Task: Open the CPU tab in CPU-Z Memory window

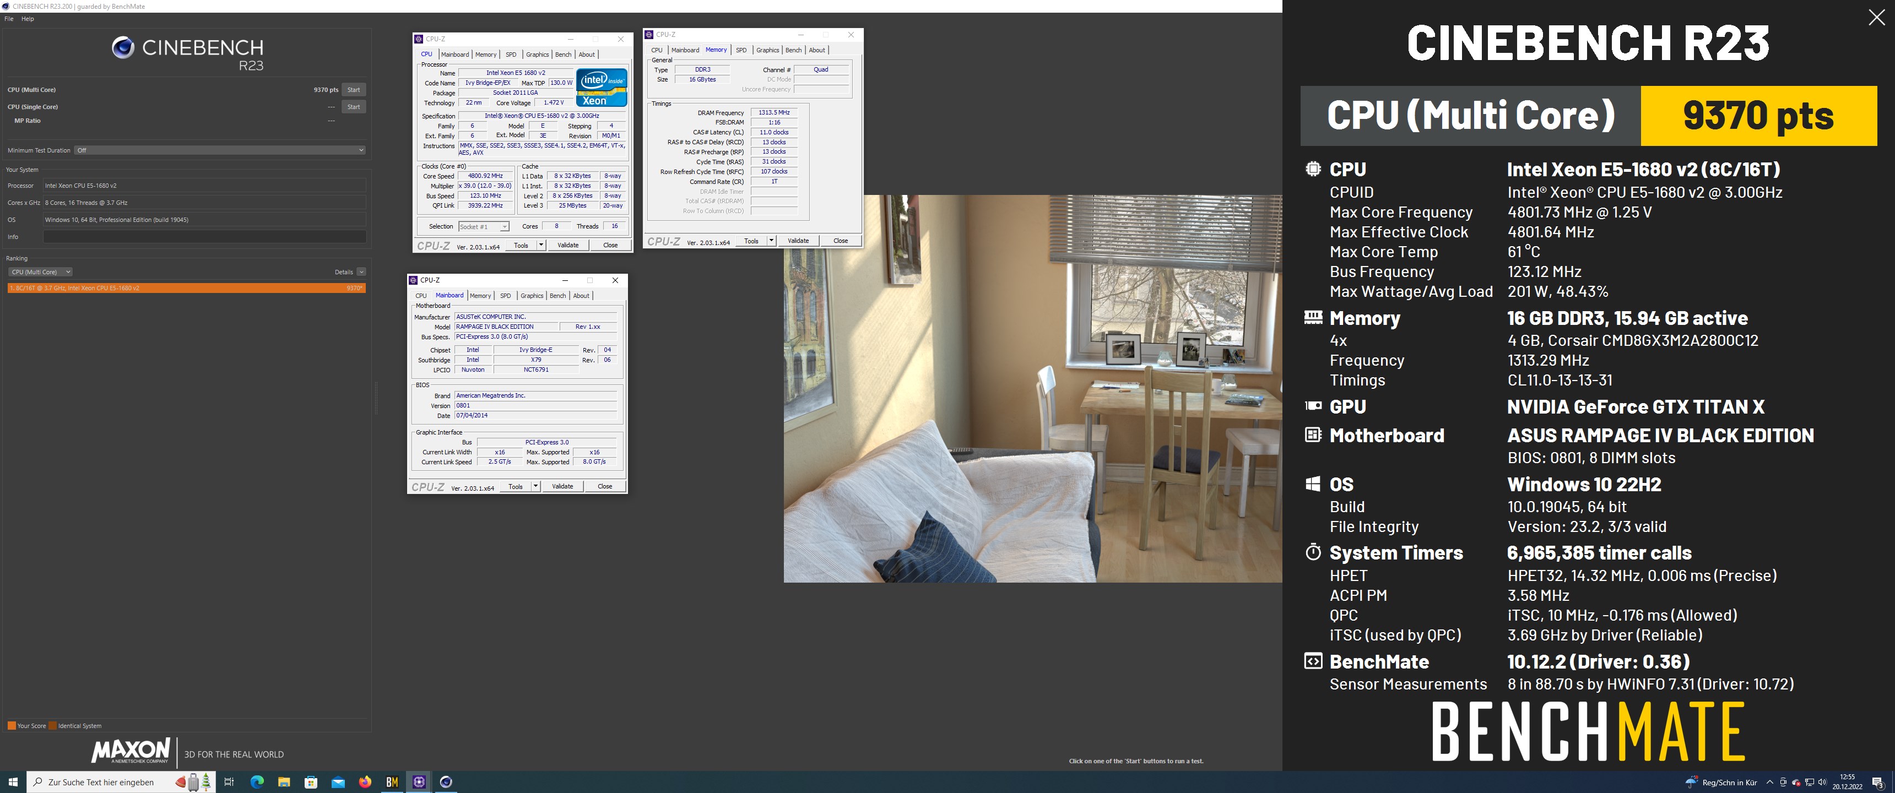Action: [657, 50]
